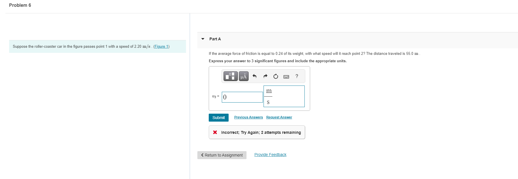The width and height of the screenshot is (518, 179).
Task: Click the red X incorrect icon
Action: [215, 132]
